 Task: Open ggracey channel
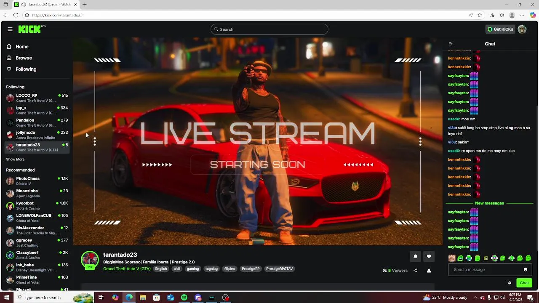pyautogui.click(x=37, y=243)
